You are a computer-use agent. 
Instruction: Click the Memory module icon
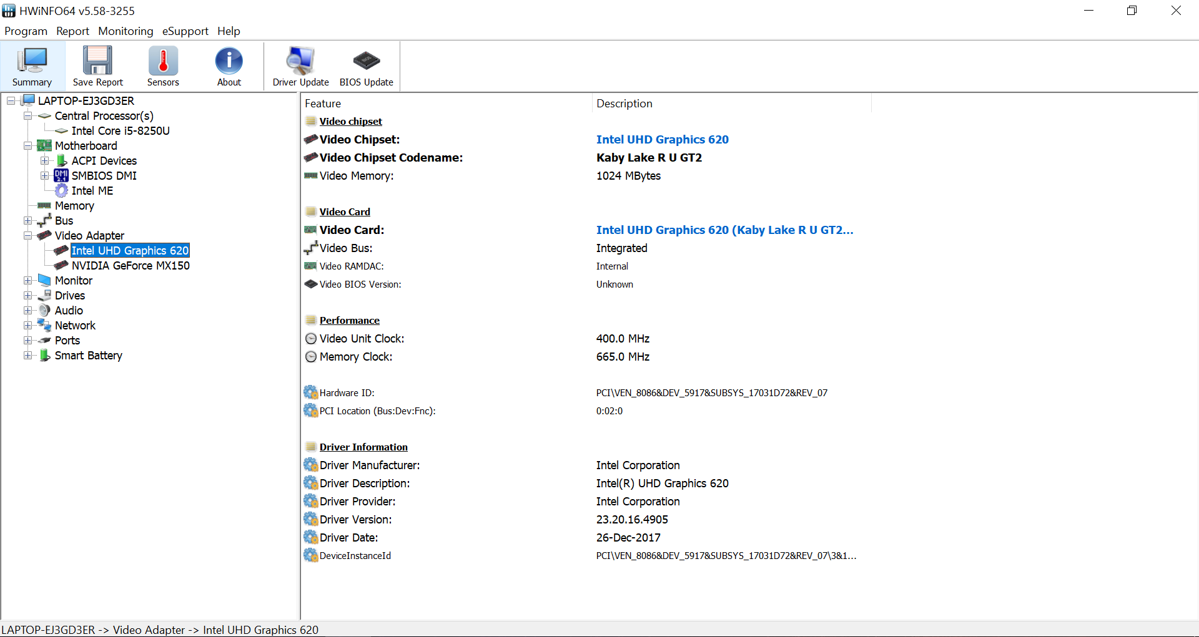(x=44, y=206)
